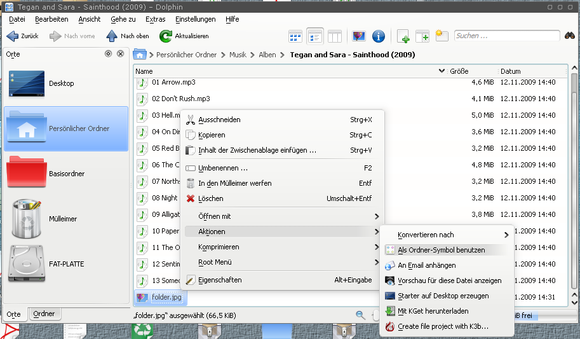
Task: Choose Inhalt der Zwischenablage einfügen
Action: 282,150
